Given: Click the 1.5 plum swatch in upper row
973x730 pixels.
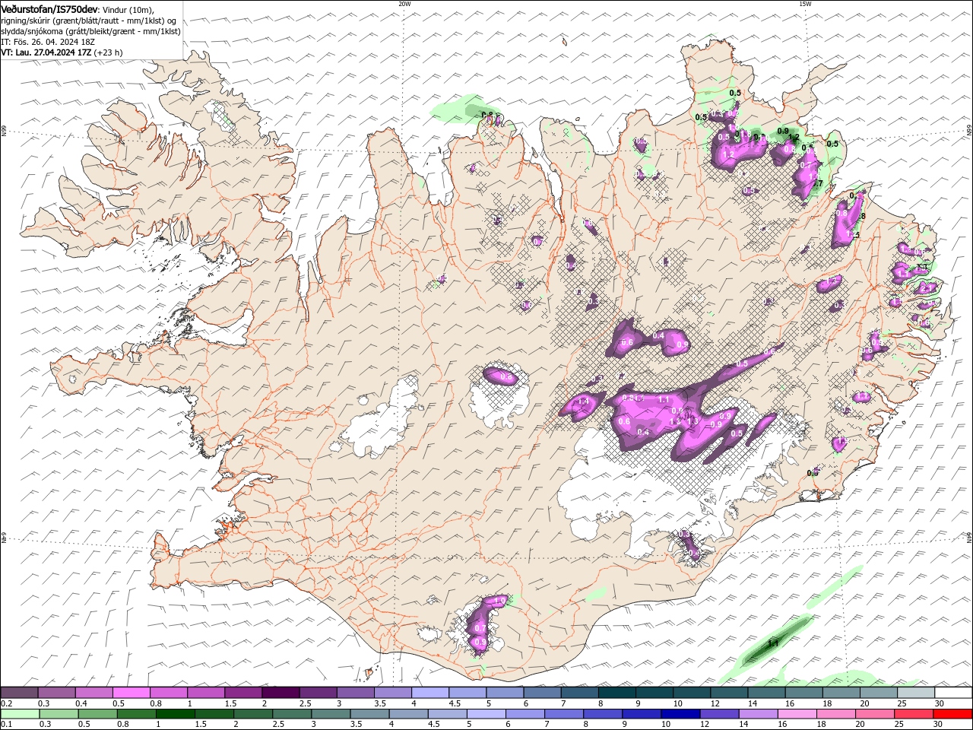Looking at the screenshot, I should [243, 693].
